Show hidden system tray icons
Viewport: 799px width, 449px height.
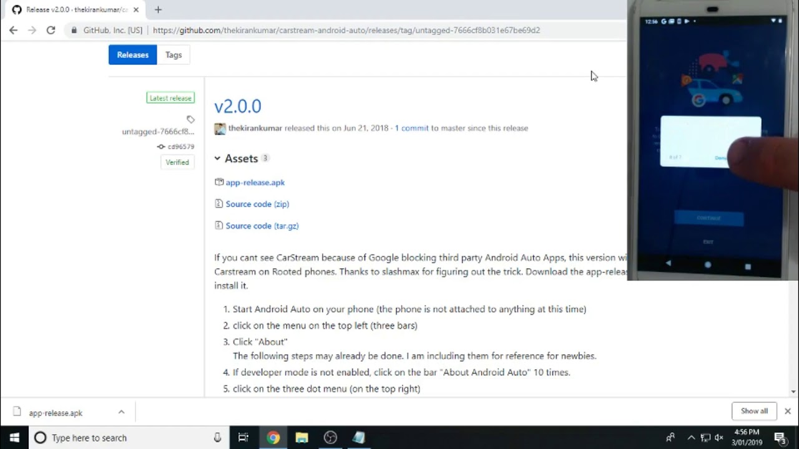coord(691,438)
